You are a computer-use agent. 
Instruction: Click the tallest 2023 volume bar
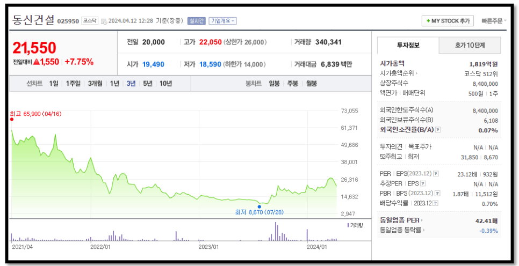point(276,231)
